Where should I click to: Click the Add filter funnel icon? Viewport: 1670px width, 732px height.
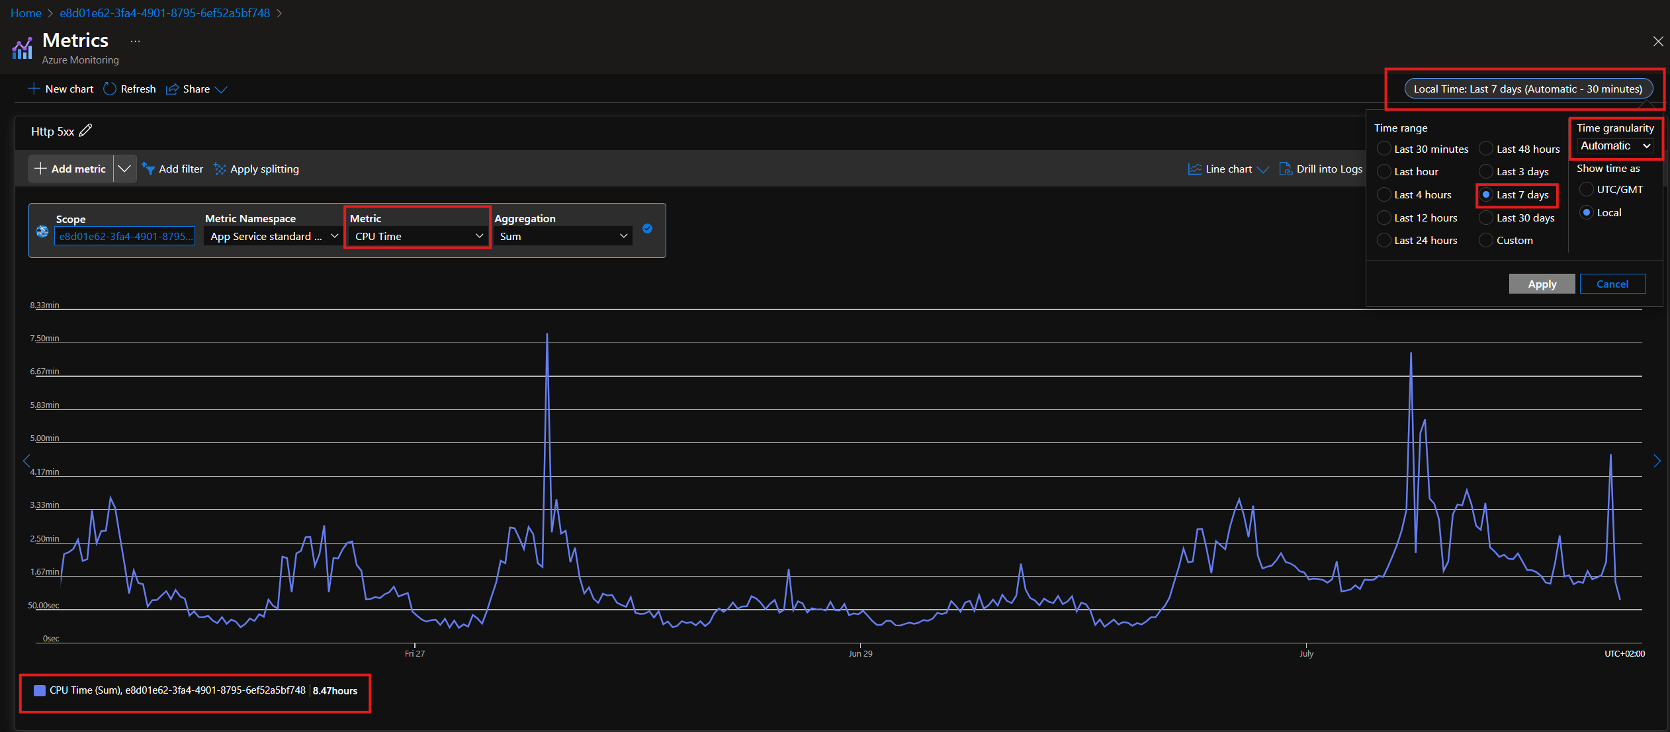[148, 169]
